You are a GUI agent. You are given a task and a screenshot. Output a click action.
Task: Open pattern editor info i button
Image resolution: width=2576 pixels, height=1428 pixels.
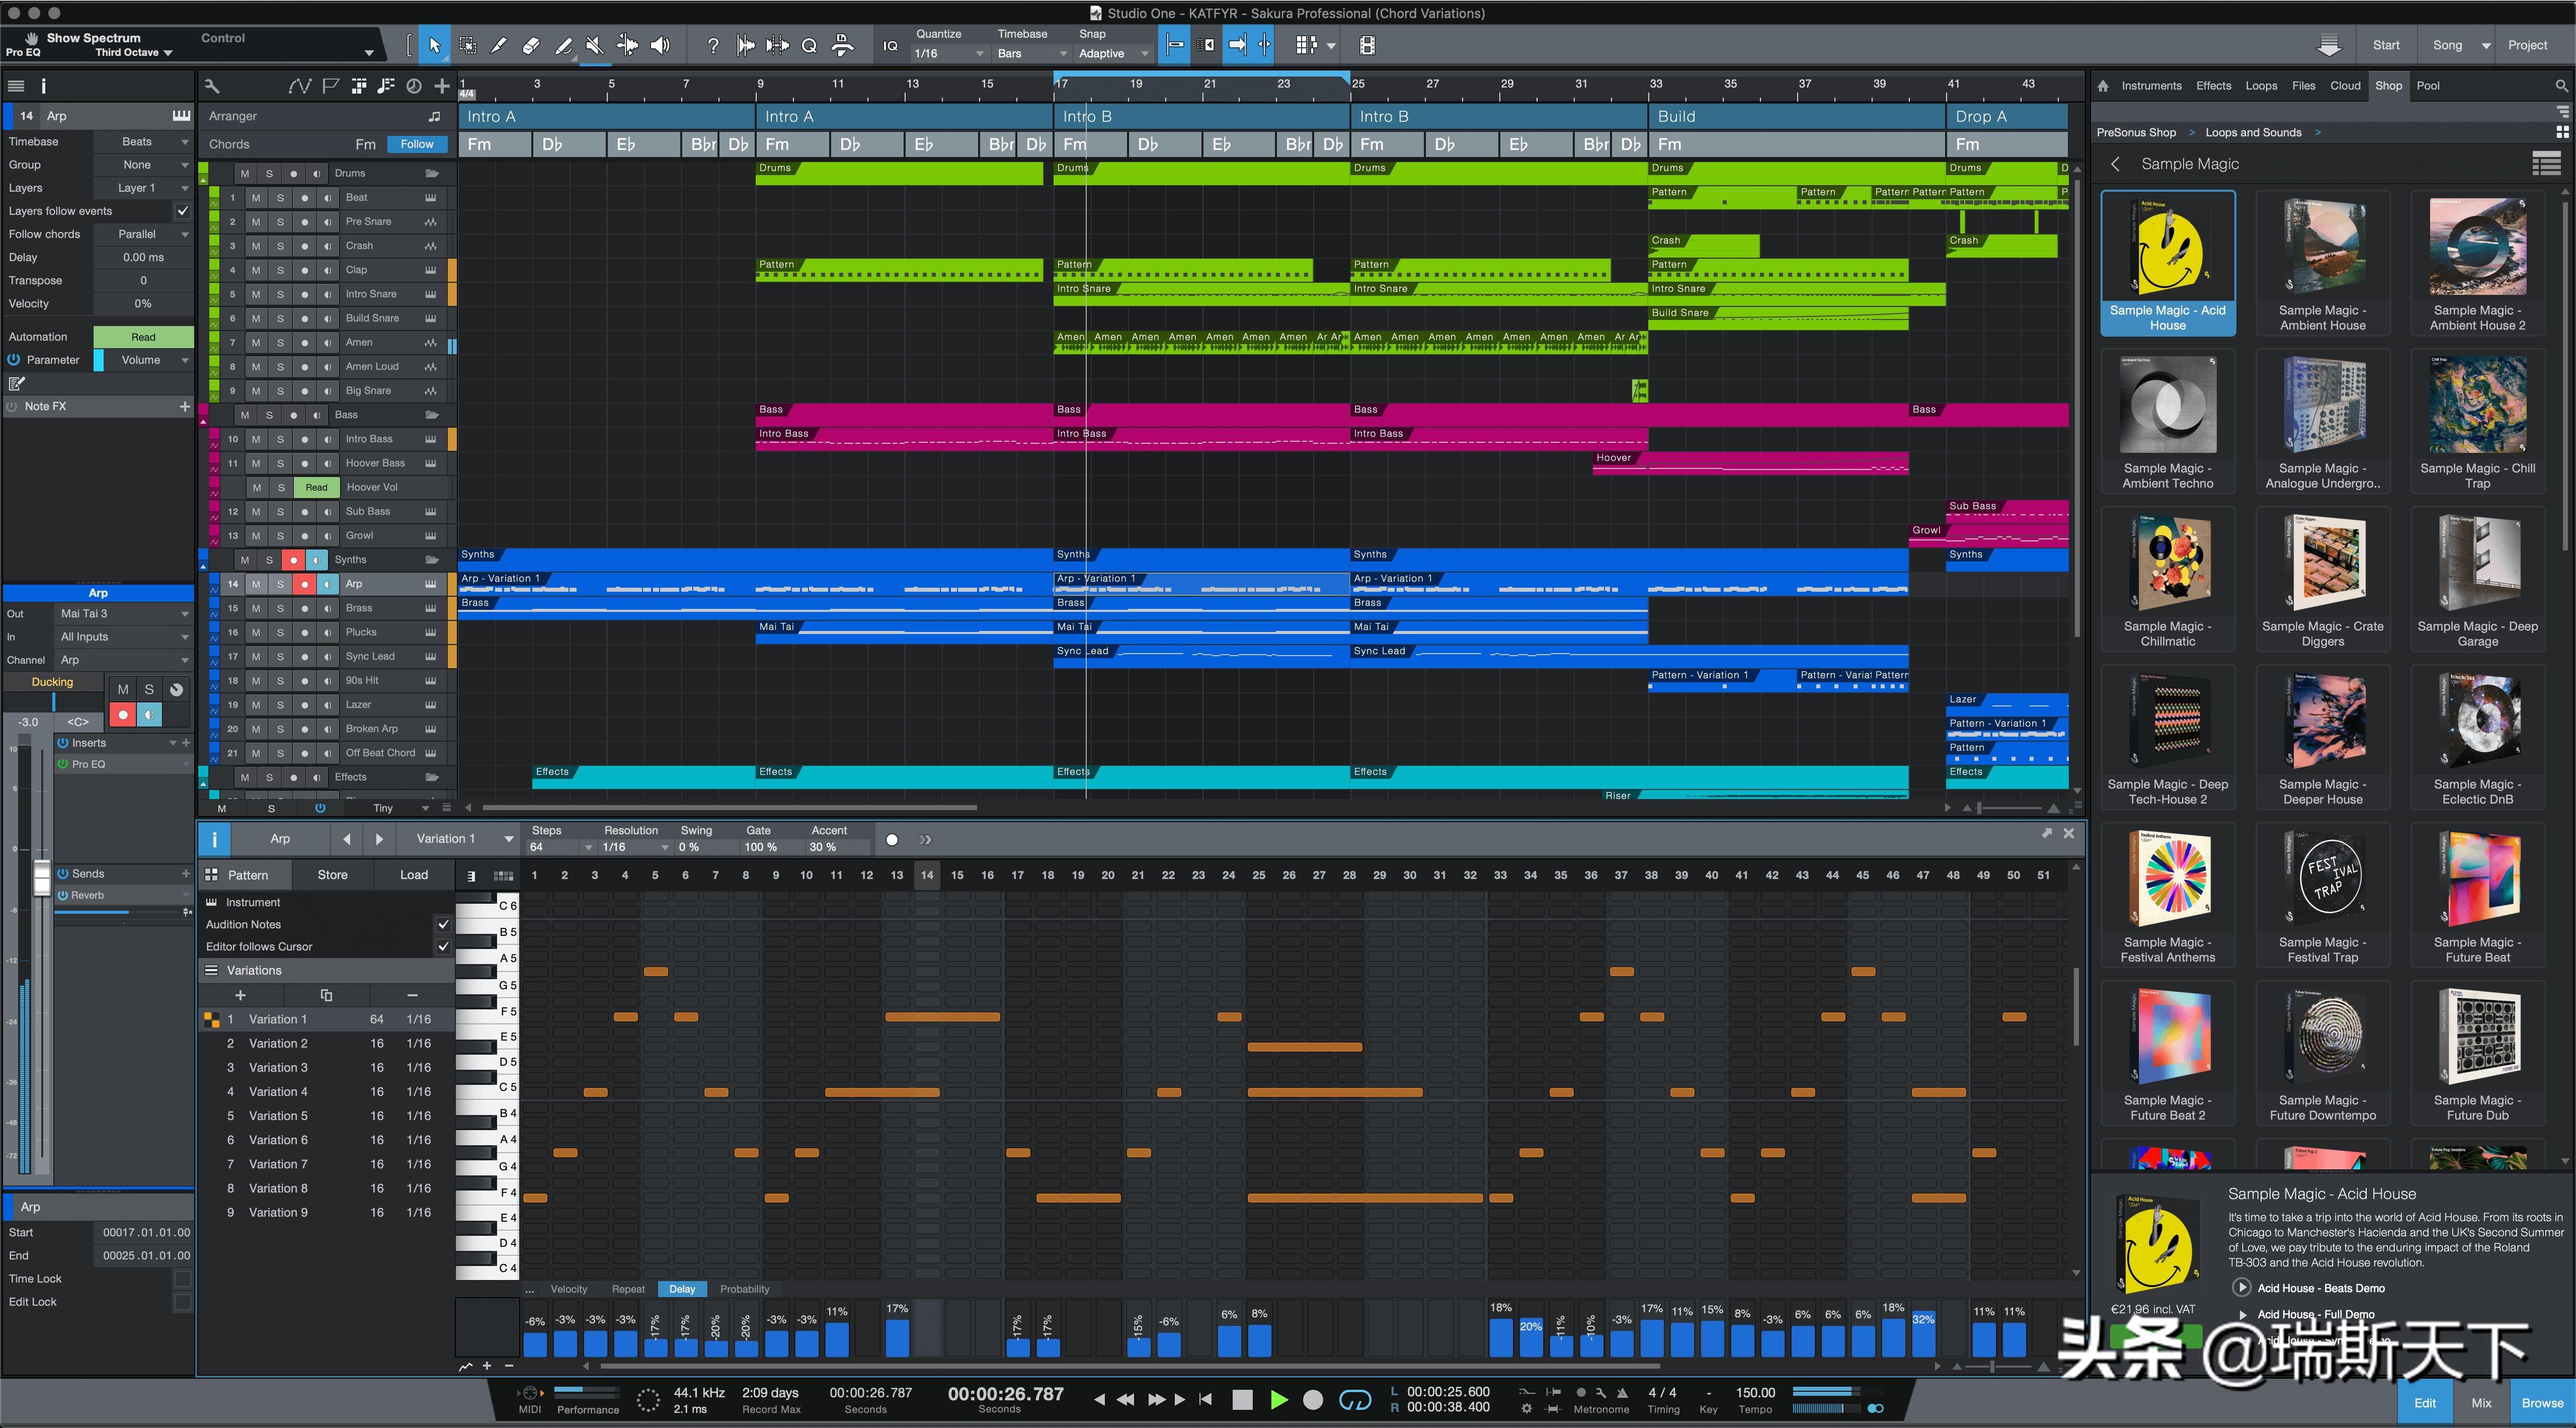click(214, 839)
